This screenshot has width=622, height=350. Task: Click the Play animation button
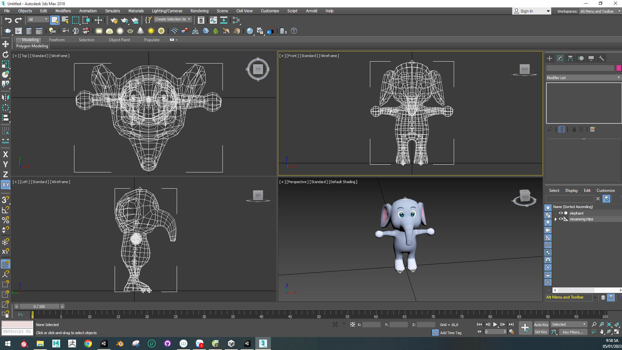495,324
